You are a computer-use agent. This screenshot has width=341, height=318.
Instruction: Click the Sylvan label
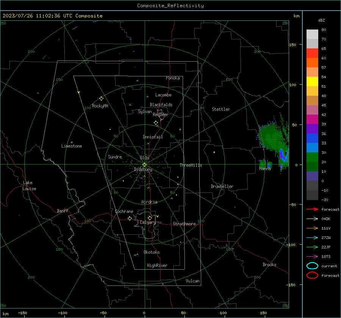pos(145,112)
